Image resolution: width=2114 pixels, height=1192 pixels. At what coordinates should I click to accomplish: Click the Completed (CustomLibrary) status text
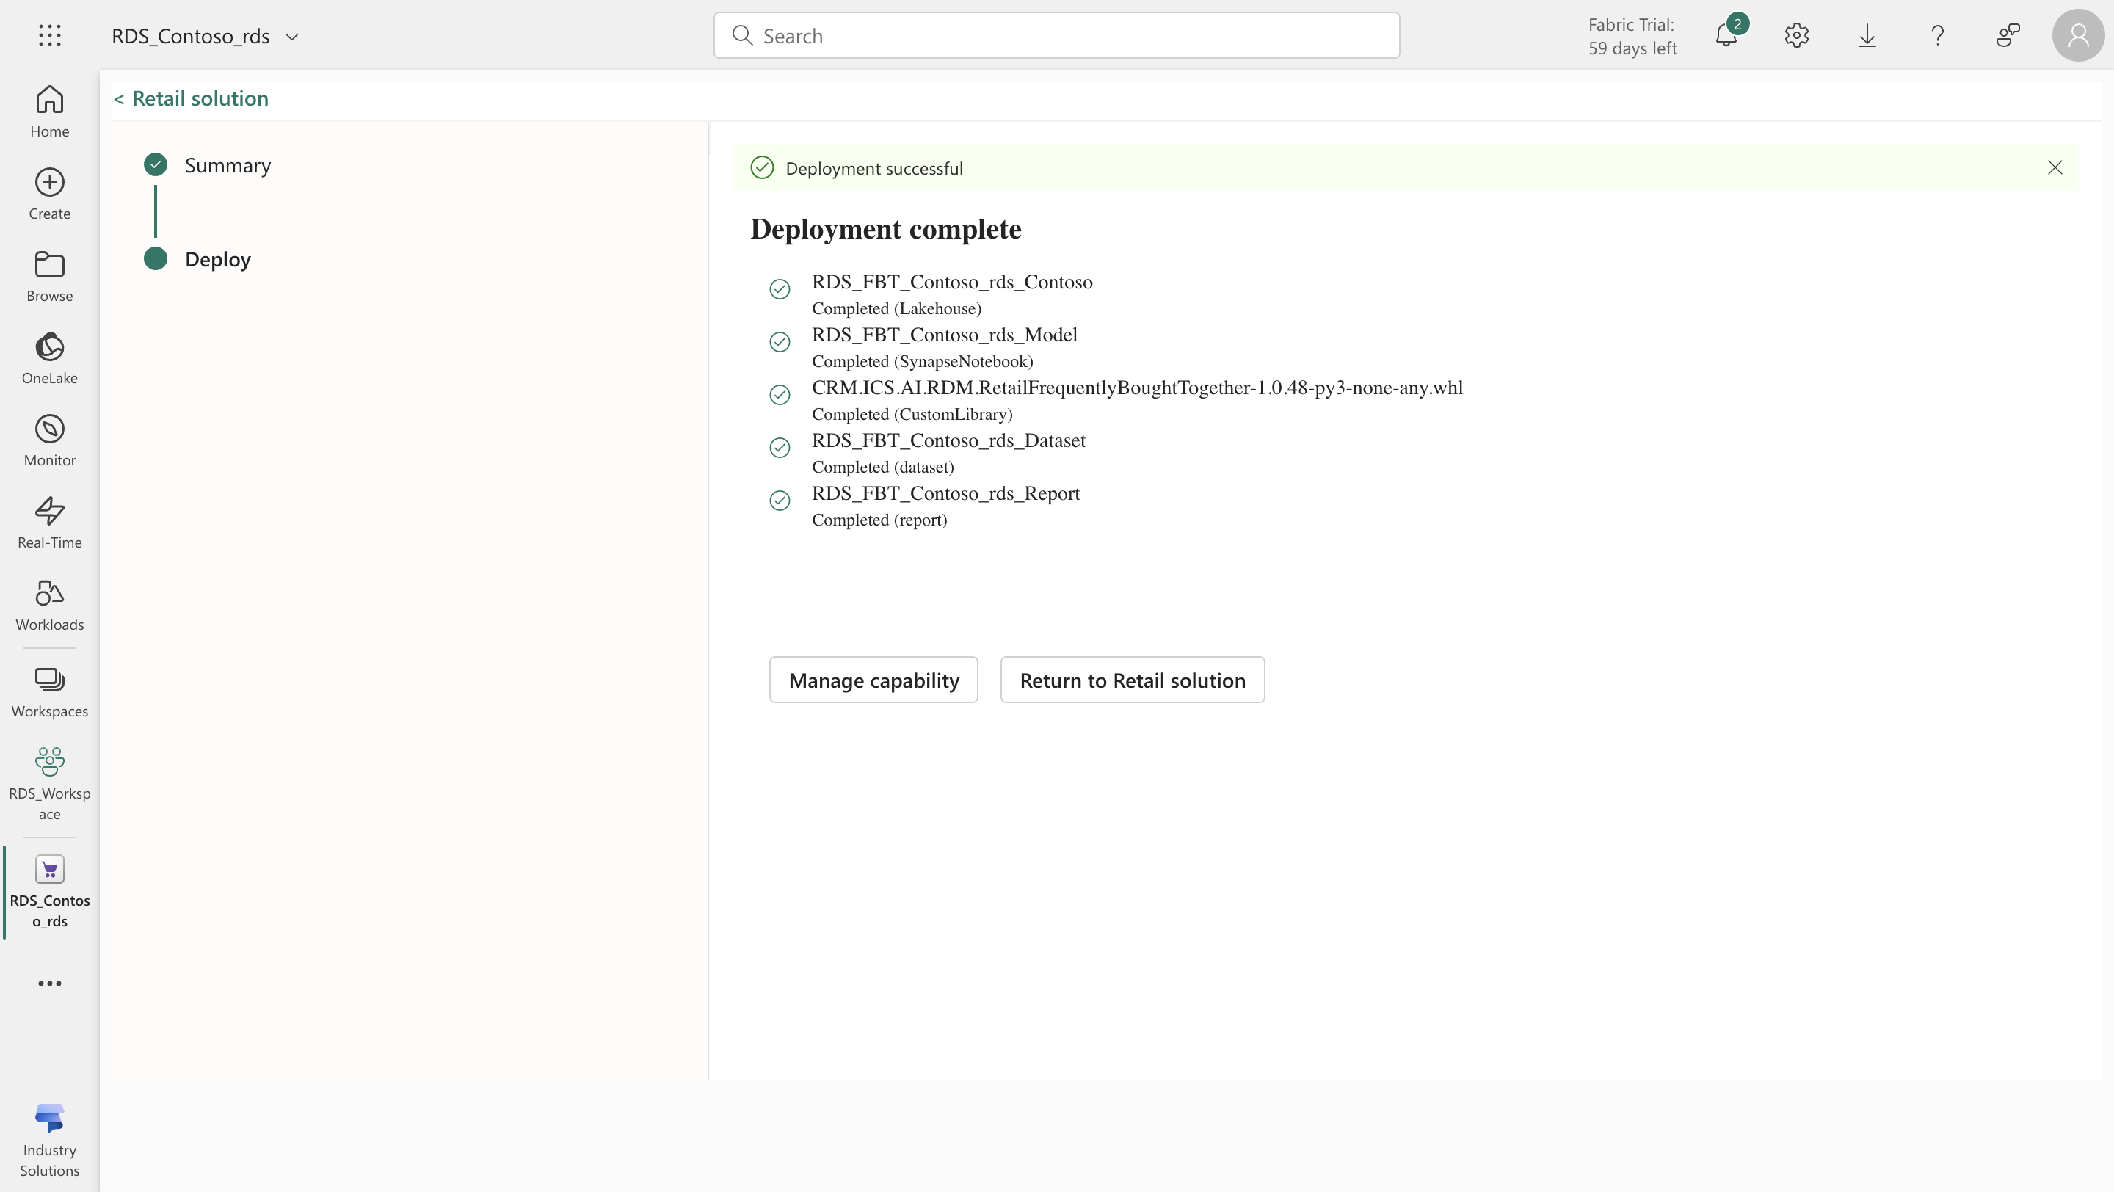(912, 414)
